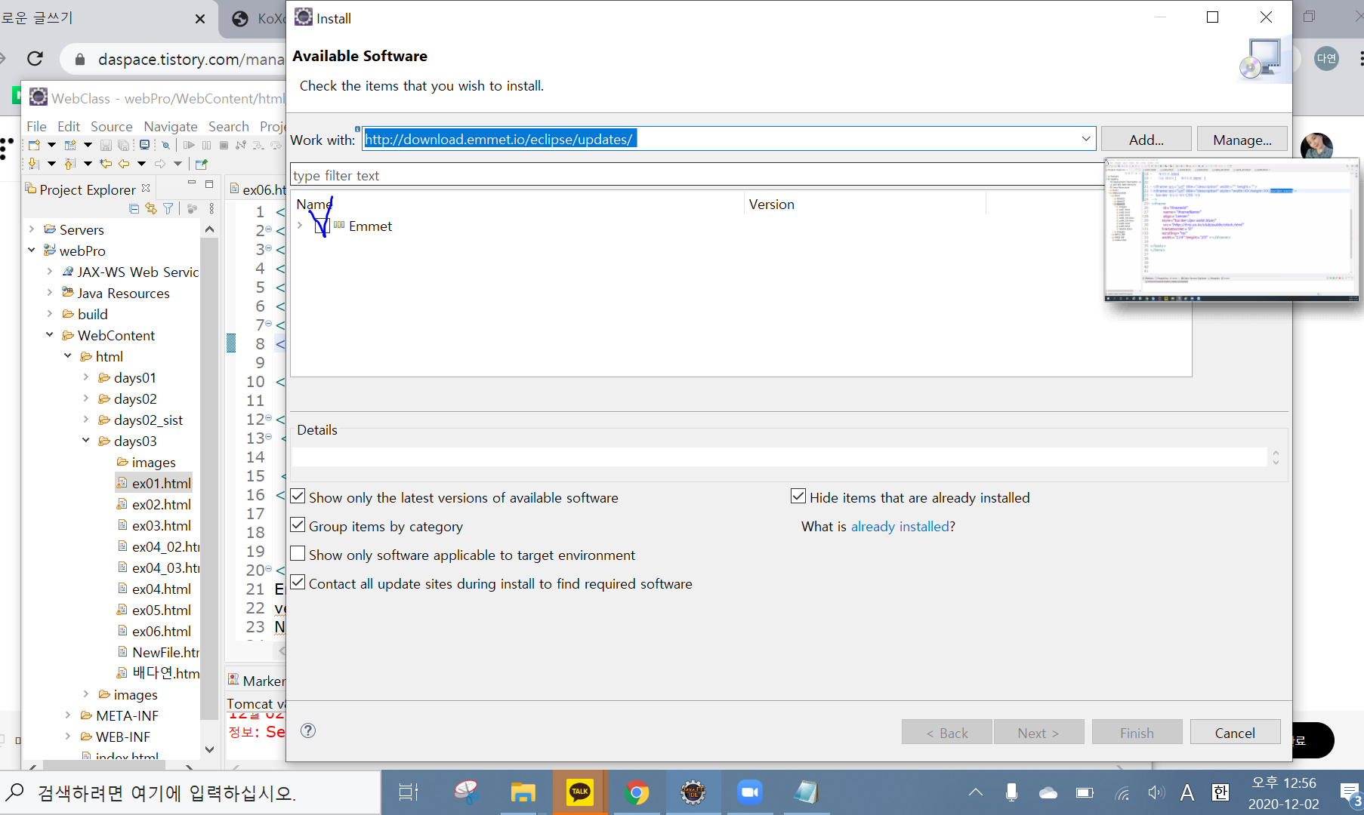Viewport: 1364px width, 815px height.
Task: Open the console monitor icon in Eclipse toolbar
Action: pos(144,145)
